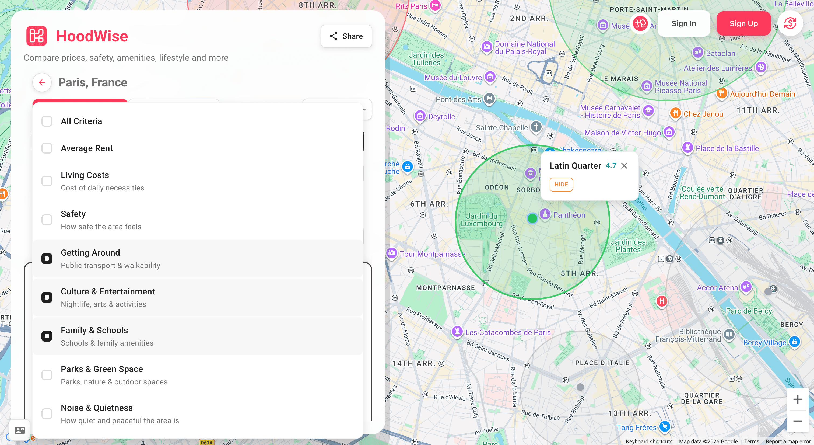The image size is (814, 445).
Task: Click the language translate icon near Sign In
Action: pos(641,23)
